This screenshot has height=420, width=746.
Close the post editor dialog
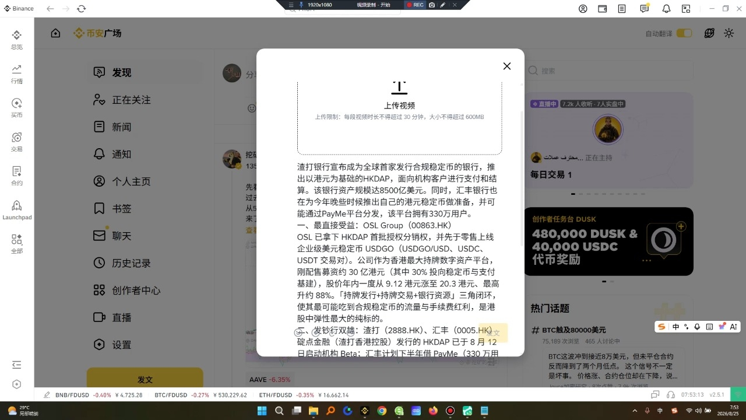coord(507,66)
